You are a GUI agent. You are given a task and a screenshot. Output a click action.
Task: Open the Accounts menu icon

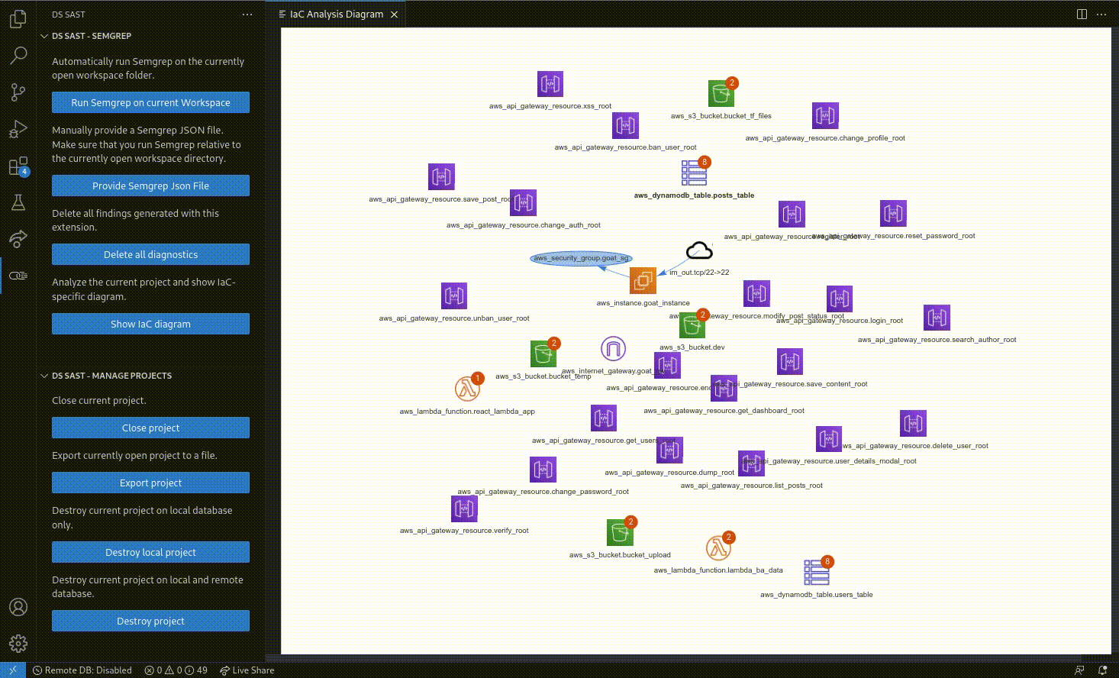tap(18, 607)
